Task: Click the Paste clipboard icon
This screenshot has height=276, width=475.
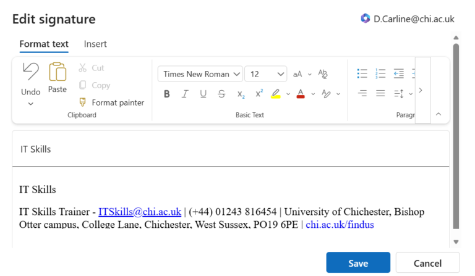Action: (x=58, y=72)
